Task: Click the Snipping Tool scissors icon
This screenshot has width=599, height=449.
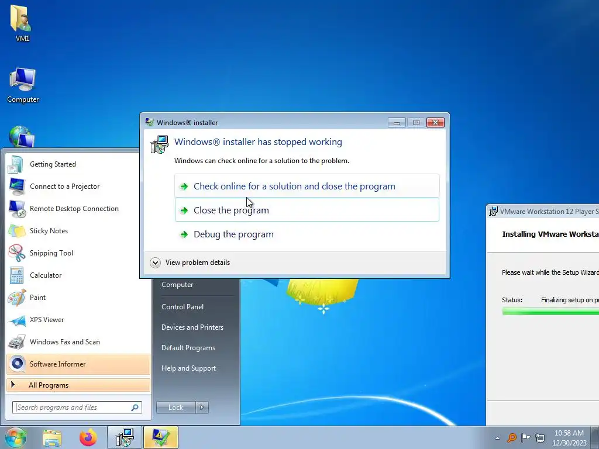Action: pyautogui.click(x=16, y=253)
